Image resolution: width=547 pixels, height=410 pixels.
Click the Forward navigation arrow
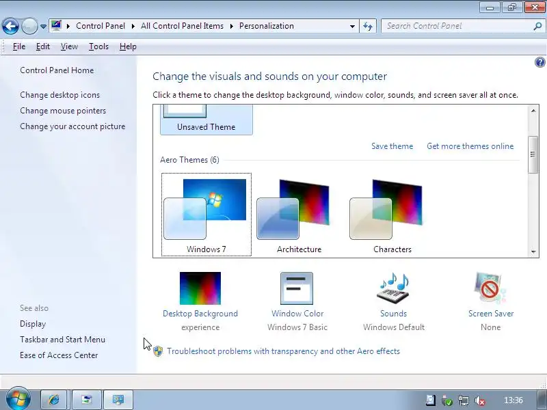29,26
